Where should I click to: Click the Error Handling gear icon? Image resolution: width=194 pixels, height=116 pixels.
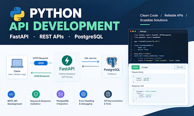(83, 94)
